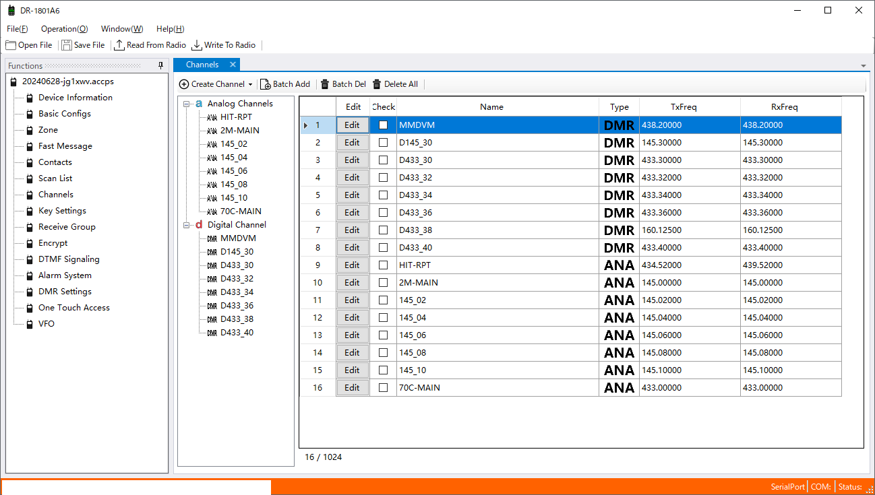Check the box for MMDVM channel row

click(x=383, y=125)
